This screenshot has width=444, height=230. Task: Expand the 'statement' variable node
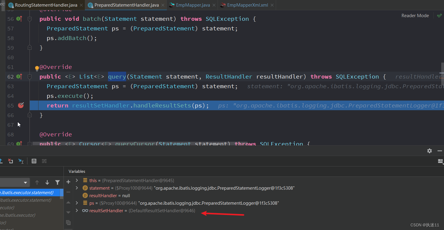pyautogui.click(x=77, y=188)
